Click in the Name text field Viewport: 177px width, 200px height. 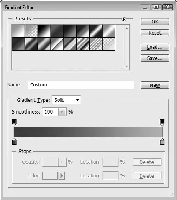(x=81, y=85)
